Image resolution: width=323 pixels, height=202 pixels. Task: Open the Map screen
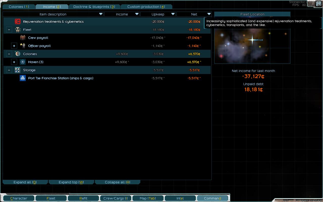[x=148, y=198]
